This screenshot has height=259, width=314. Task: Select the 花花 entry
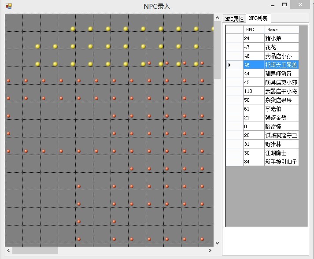point(281,47)
